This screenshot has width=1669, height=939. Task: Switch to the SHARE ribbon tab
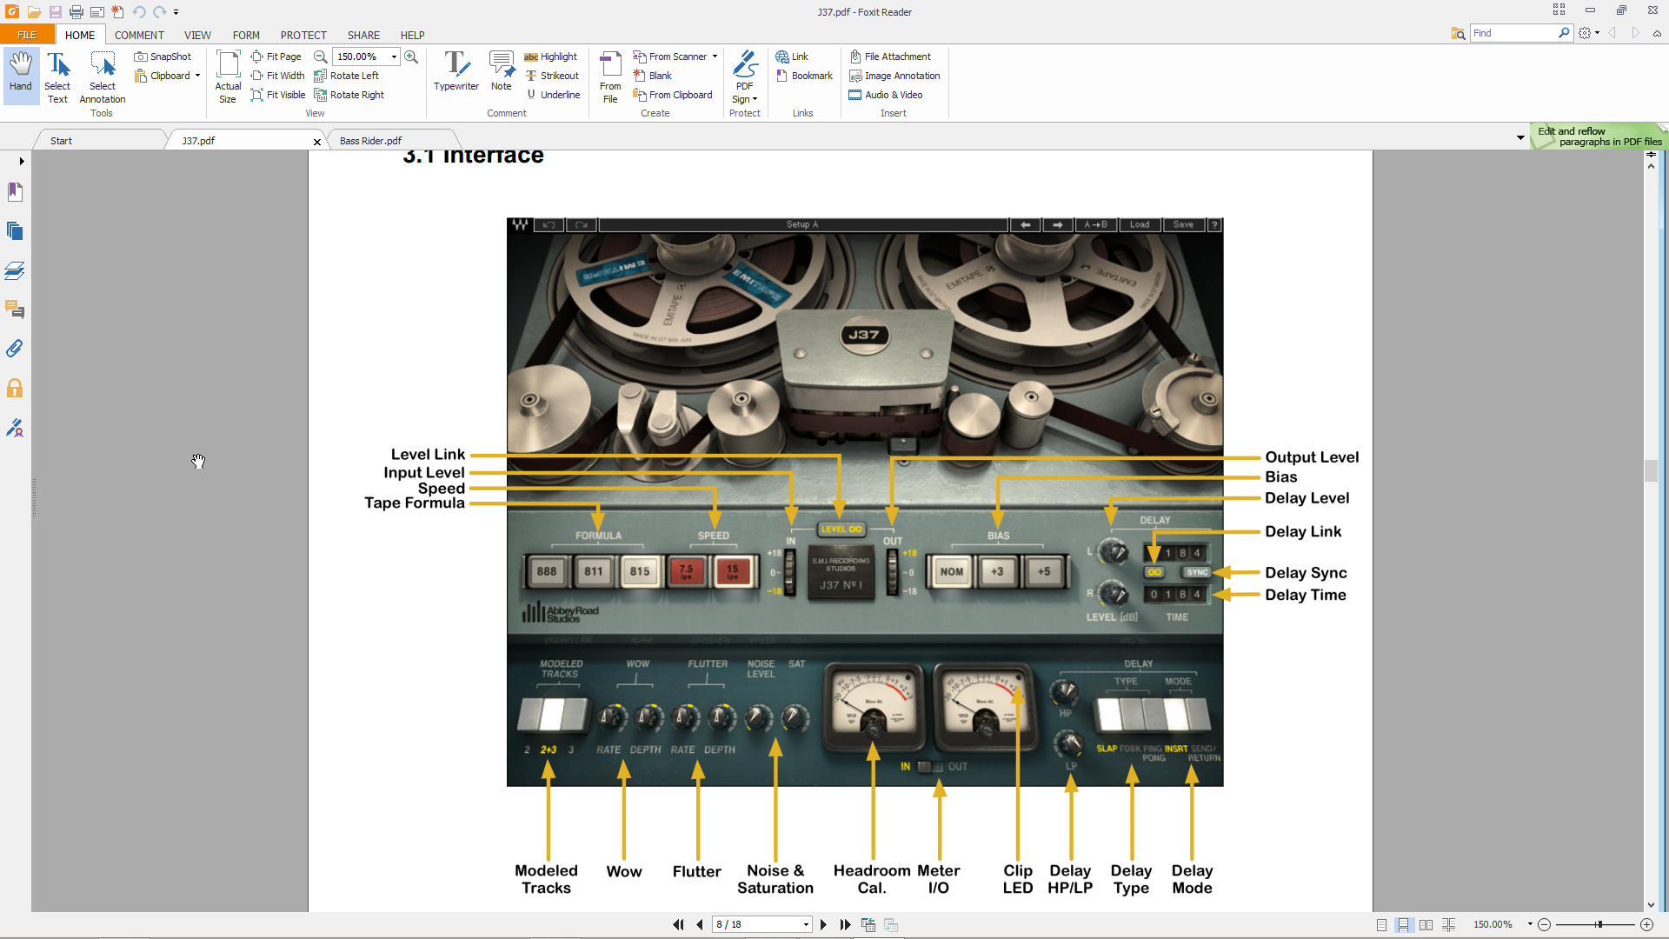(x=363, y=36)
